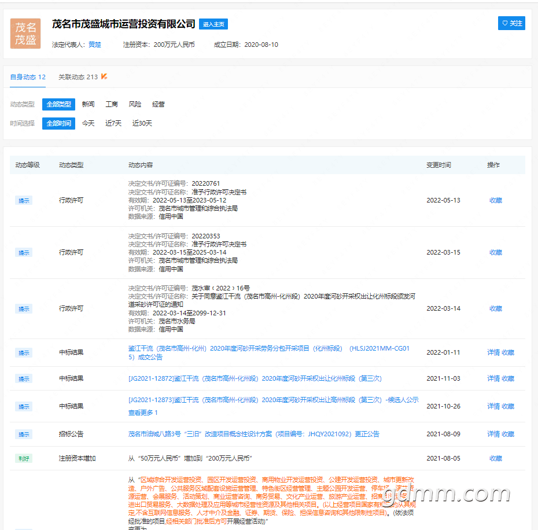Viewport: 538px width, 530px height.
Task: Open 详情 for the 2022-01-11 bid result
Action: pos(493,352)
